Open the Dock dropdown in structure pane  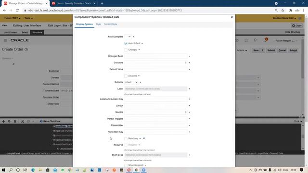pyautogui.click(x=298, y=122)
